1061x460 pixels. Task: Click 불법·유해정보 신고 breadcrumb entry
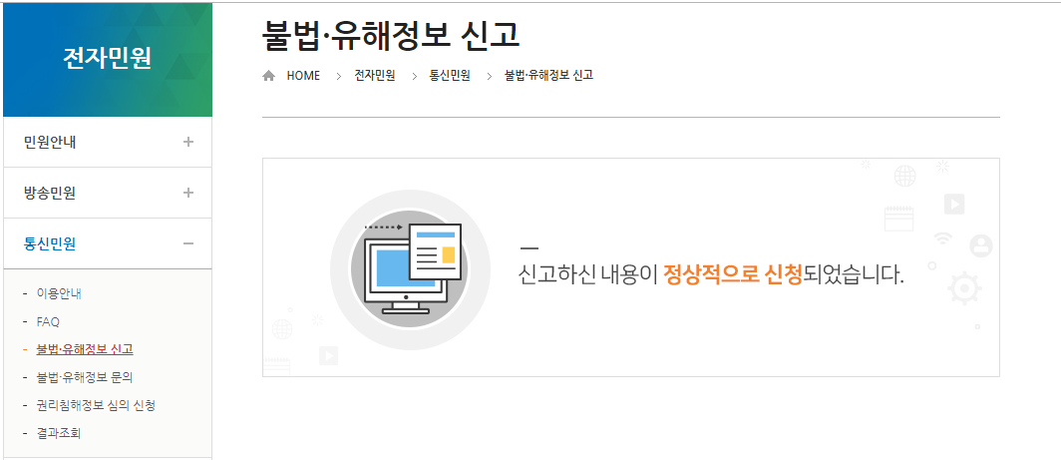[x=548, y=75]
